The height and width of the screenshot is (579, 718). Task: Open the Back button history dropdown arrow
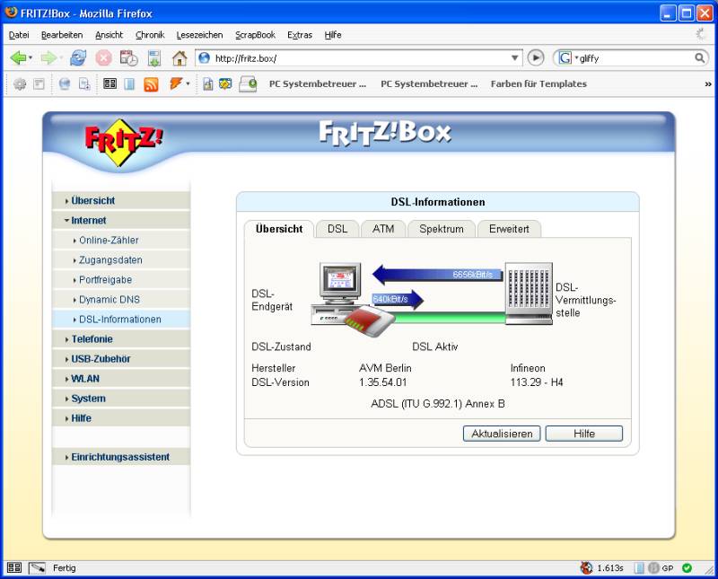click(x=31, y=57)
